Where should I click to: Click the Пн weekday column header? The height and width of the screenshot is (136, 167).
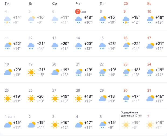click(7, 3)
